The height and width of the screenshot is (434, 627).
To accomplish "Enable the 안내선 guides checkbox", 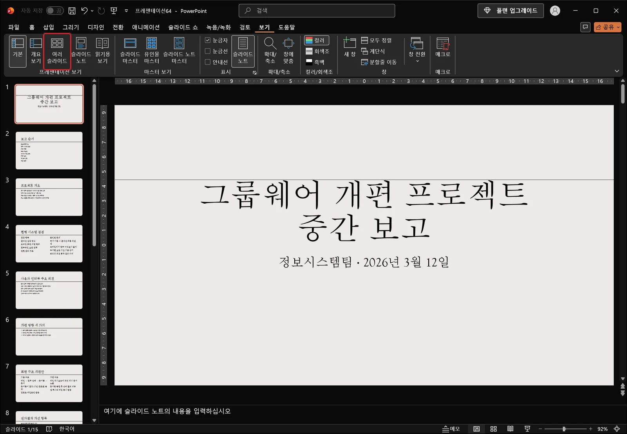I will pyautogui.click(x=208, y=62).
